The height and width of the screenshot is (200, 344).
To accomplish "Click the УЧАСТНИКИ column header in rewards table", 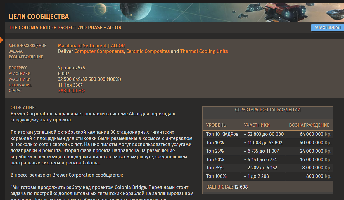I will click(257, 125).
